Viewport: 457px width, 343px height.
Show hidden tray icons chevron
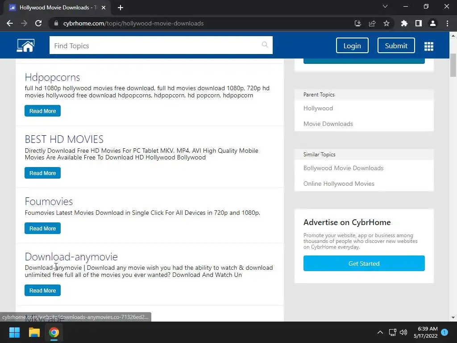click(x=380, y=332)
